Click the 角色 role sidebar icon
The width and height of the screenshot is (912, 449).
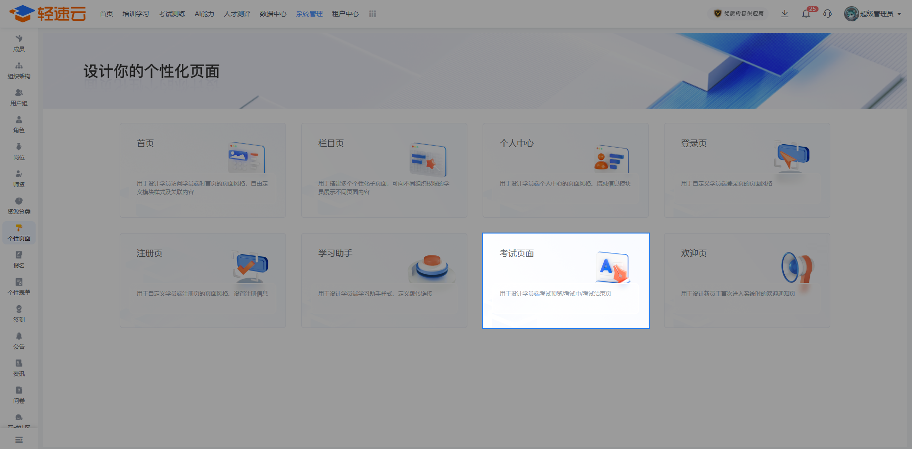[19, 124]
